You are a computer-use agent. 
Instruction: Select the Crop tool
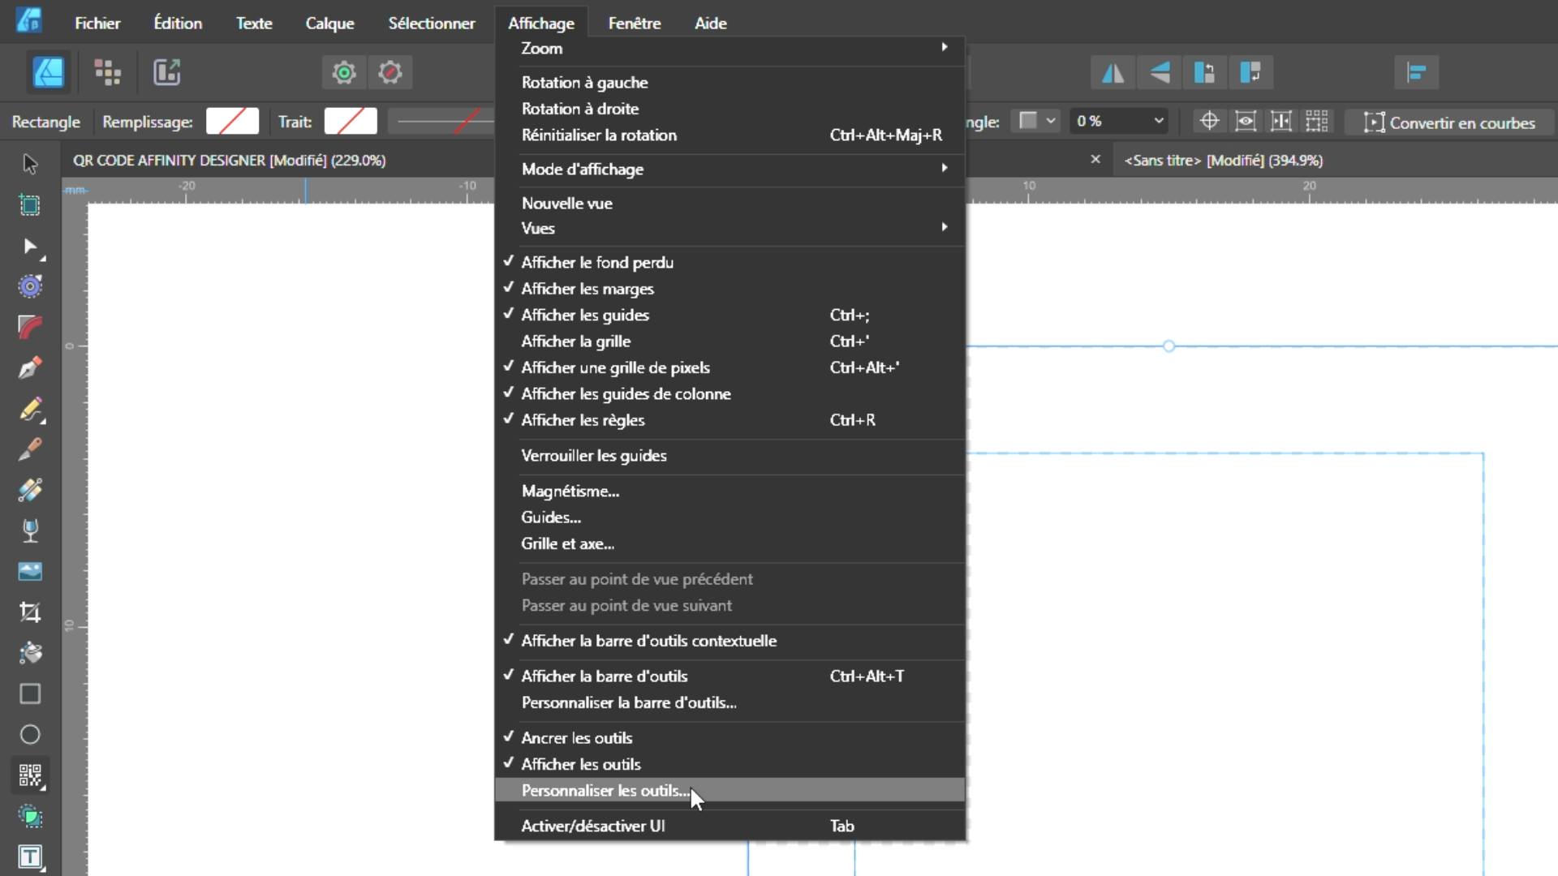click(30, 612)
